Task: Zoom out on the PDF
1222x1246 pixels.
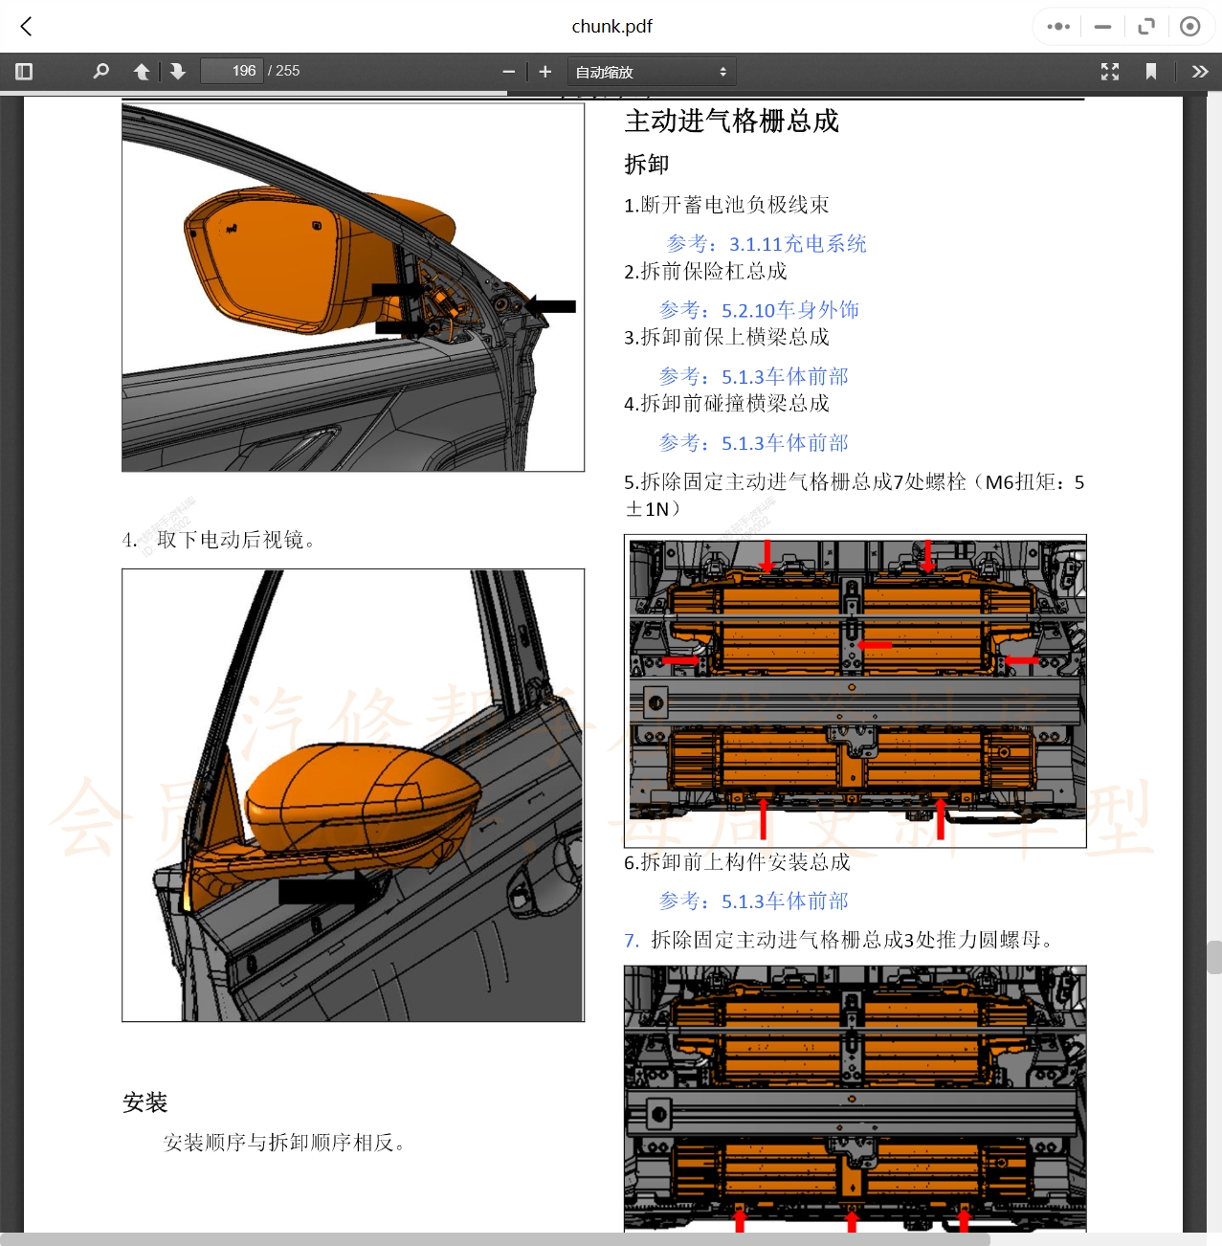Action: pyautogui.click(x=508, y=71)
